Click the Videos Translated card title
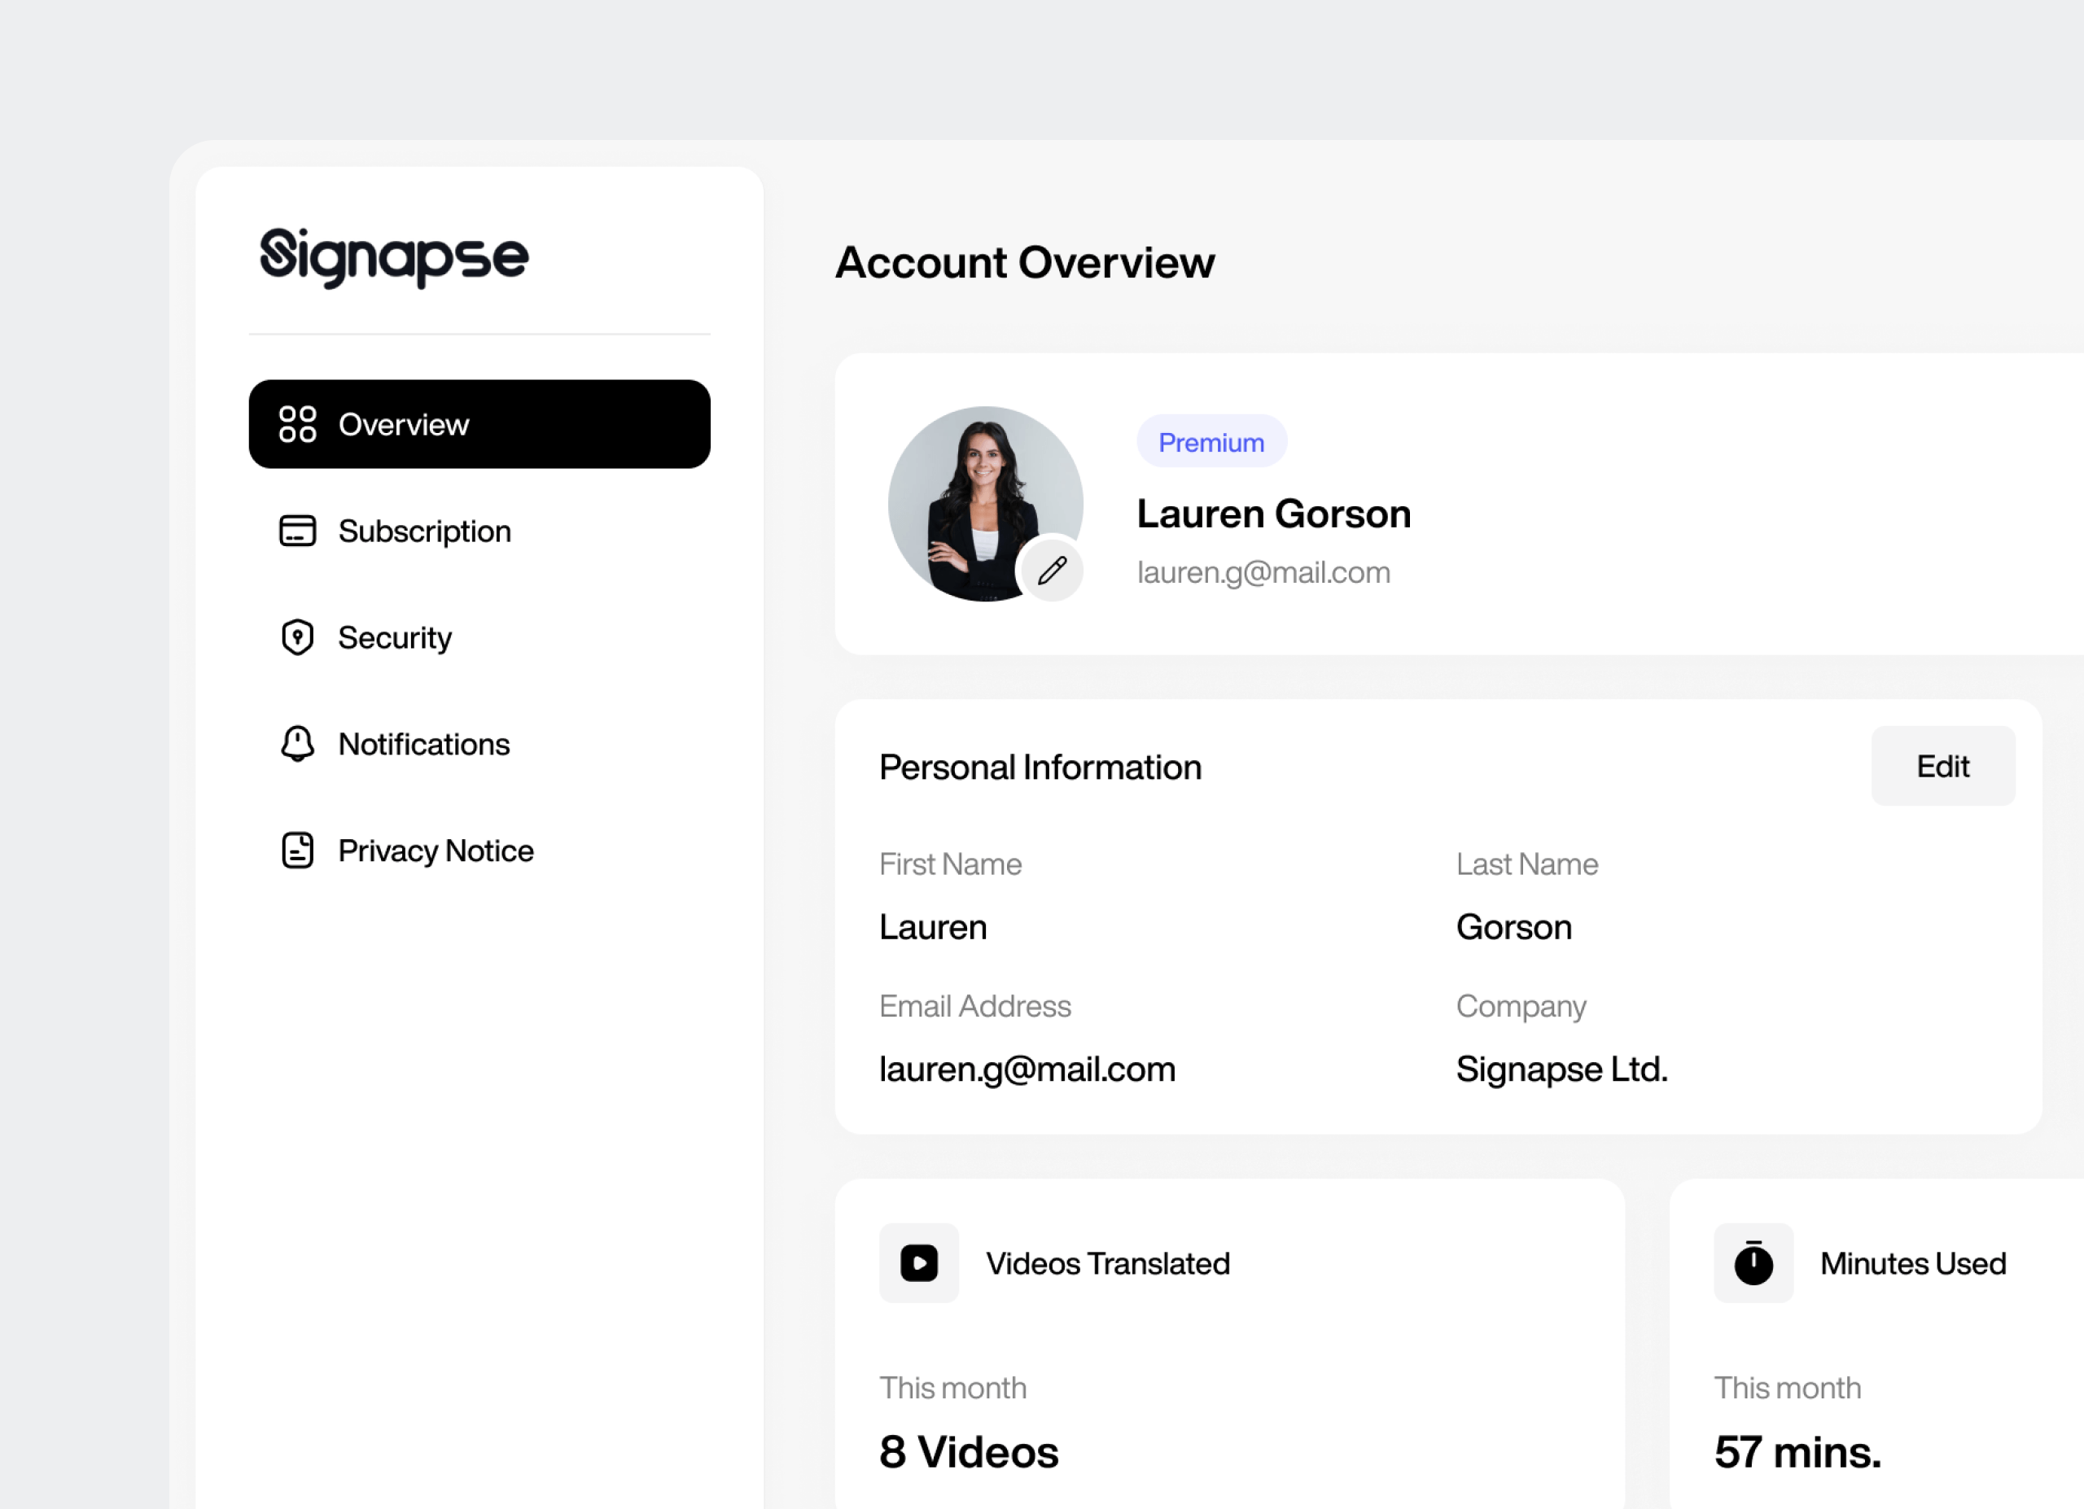 coord(1107,1264)
